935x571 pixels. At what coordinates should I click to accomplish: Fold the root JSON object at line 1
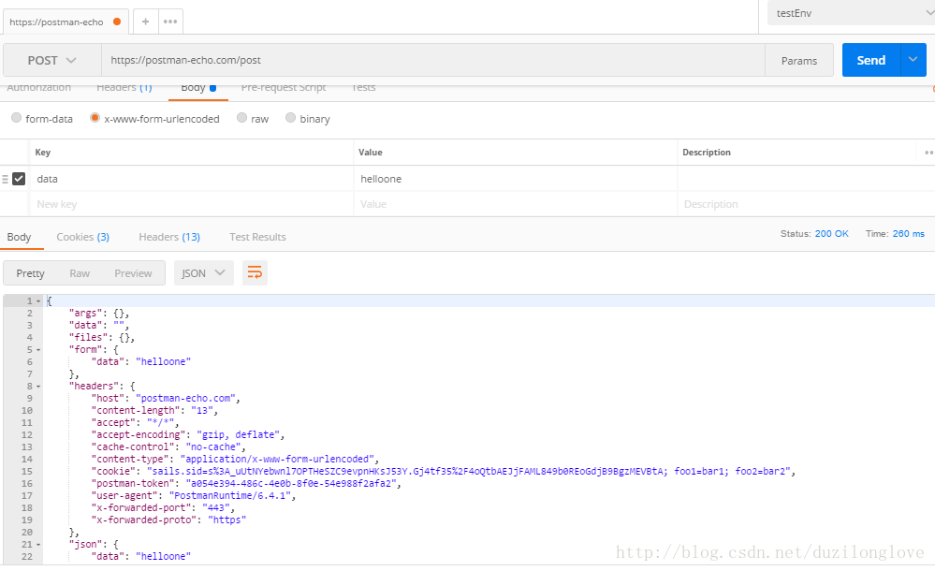[37, 300]
